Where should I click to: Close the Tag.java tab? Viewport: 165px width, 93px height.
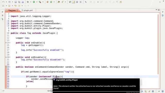17,10
